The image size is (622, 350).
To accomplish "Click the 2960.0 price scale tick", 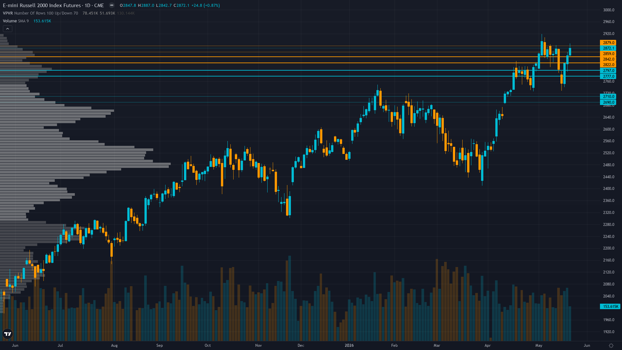I will (608, 22).
